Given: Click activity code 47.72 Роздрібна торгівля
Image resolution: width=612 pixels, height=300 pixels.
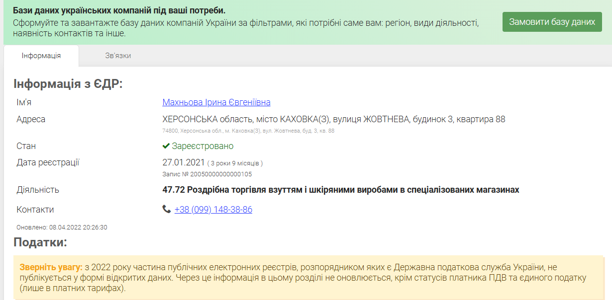Looking at the screenshot, I should (340, 190).
